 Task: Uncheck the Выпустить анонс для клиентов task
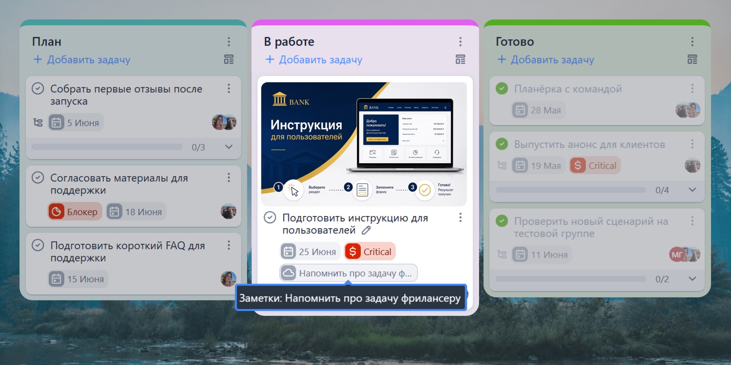(x=502, y=144)
